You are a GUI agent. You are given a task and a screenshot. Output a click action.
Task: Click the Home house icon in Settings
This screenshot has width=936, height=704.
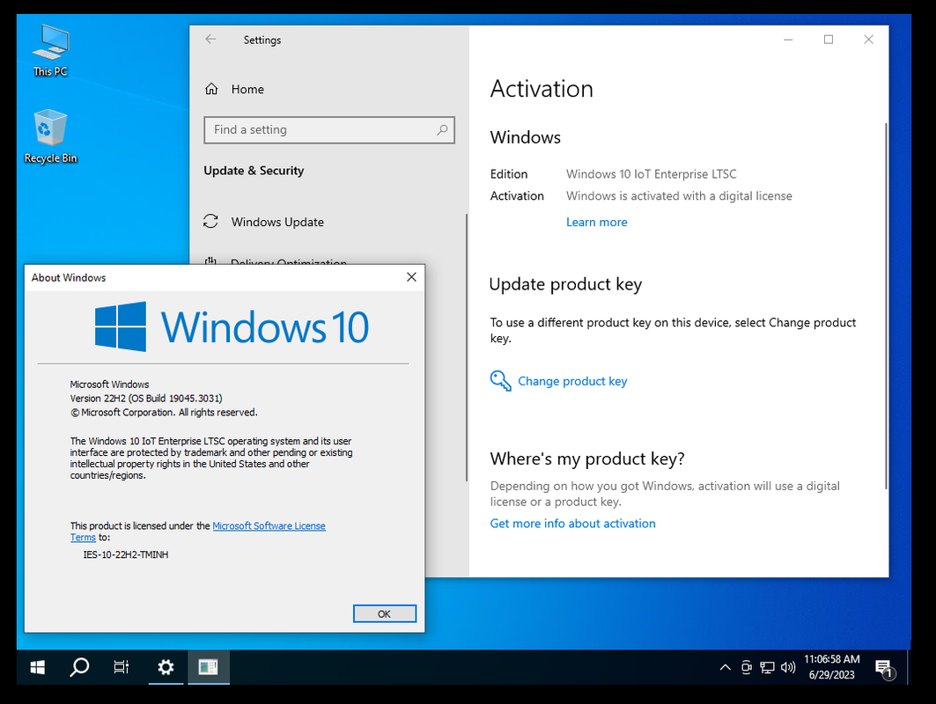click(x=211, y=89)
